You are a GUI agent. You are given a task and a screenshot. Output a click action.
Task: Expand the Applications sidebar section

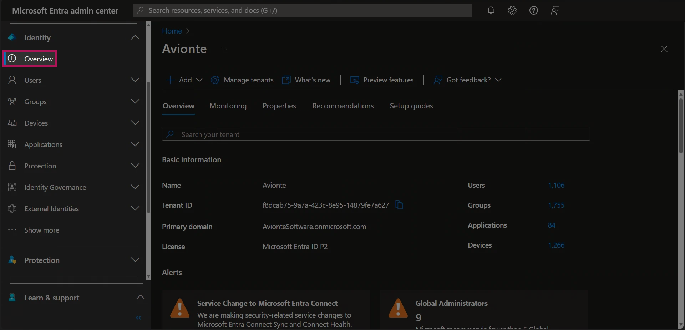[x=135, y=144]
